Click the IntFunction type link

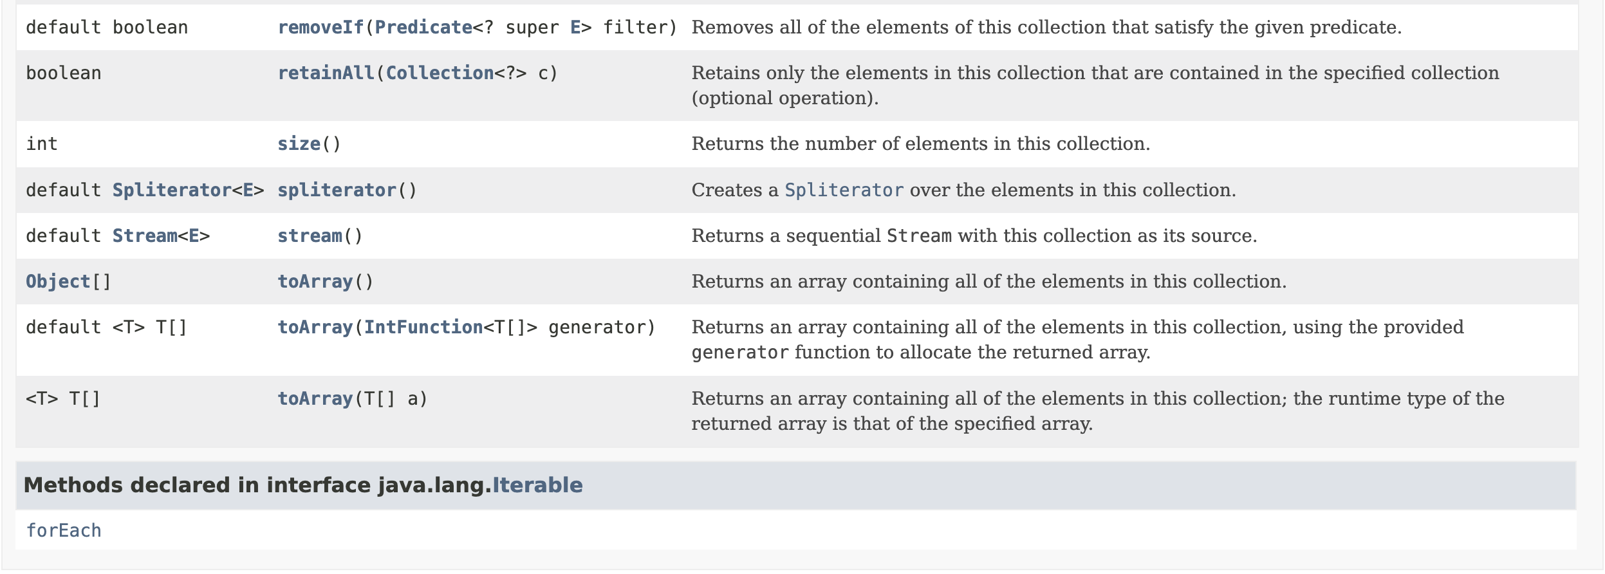tap(423, 328)
